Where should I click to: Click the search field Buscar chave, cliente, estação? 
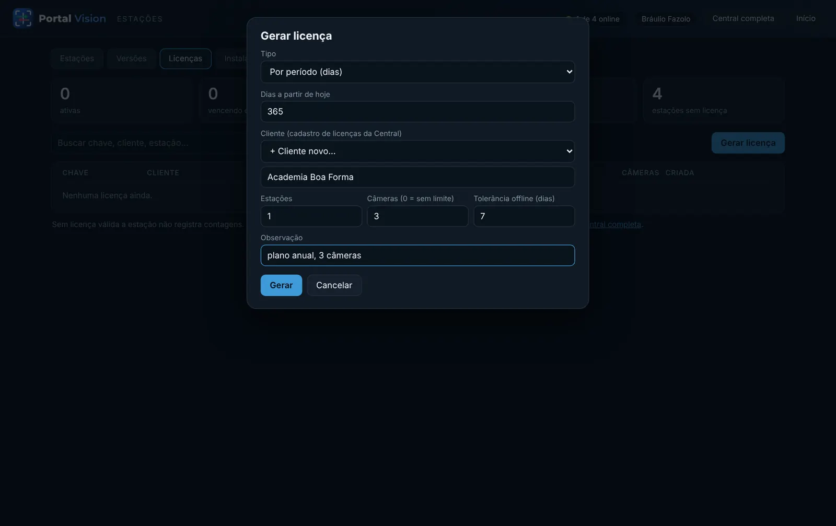click(149, 143)
